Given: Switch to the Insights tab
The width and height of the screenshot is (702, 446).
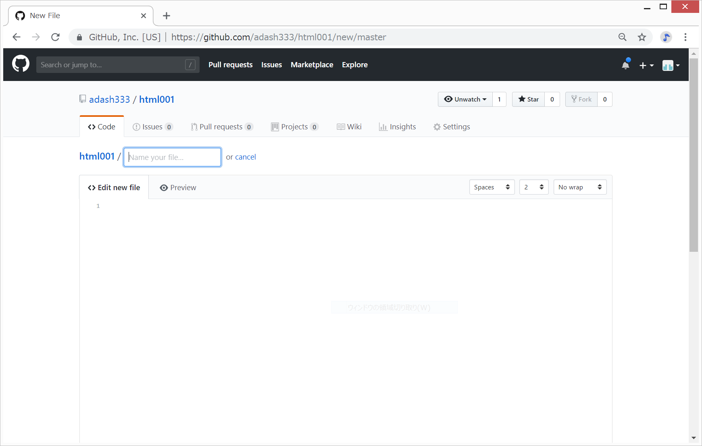Looking at the screenshot, I should click(x=397, y=127).
